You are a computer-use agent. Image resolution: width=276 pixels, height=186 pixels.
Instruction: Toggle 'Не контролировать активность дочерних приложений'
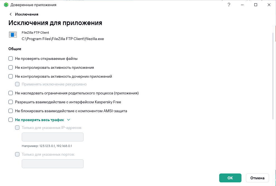pyautogui.click(x=11, y=76)
